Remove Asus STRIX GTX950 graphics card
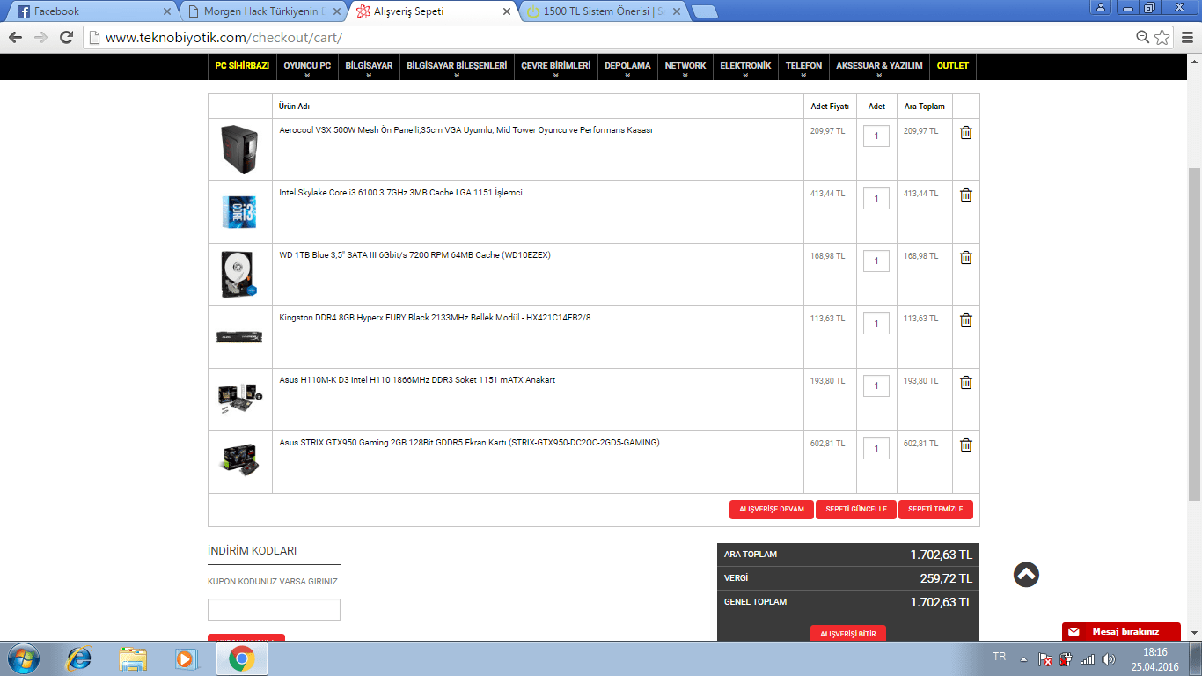 pos(965,445)
